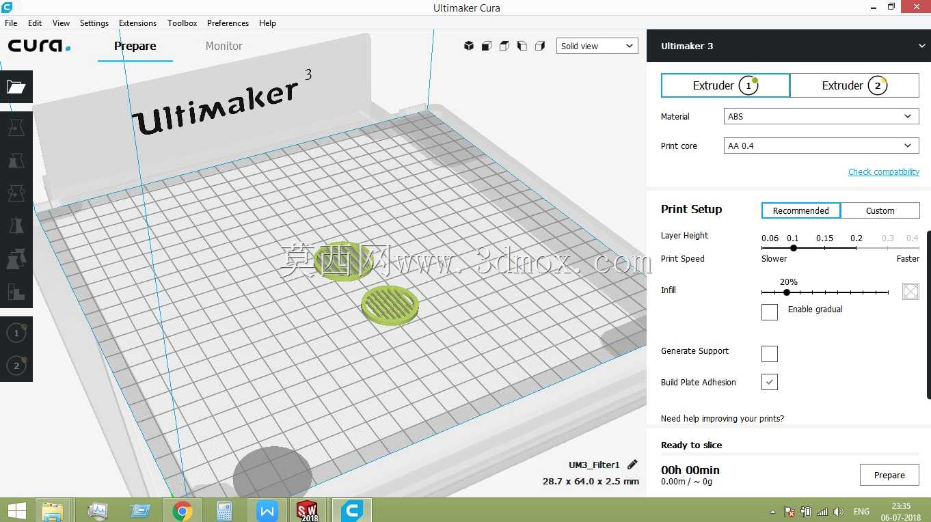Image resolution: width=931 pixels, height=522 pixels.
Task: Switch camera to 3D isometric view
Action: pos(469,46)
